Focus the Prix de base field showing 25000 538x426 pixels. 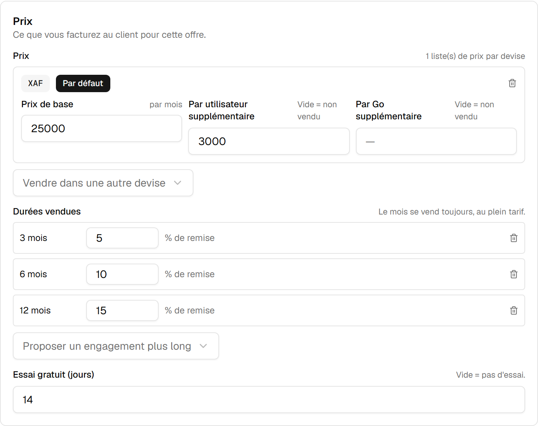click(102, 128)
